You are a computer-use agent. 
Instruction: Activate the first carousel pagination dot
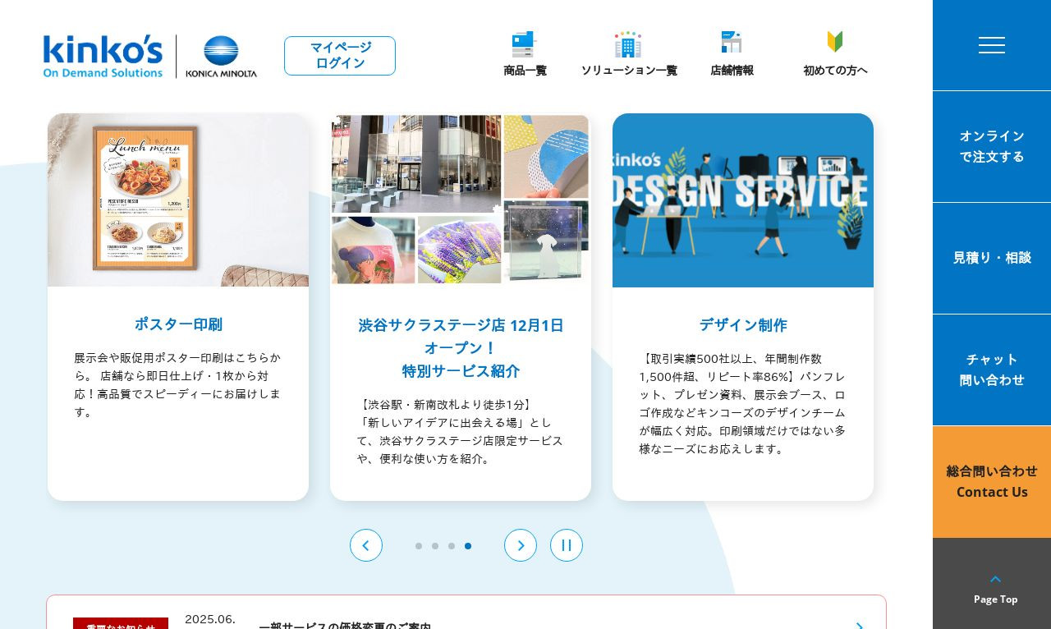(419, 546)
